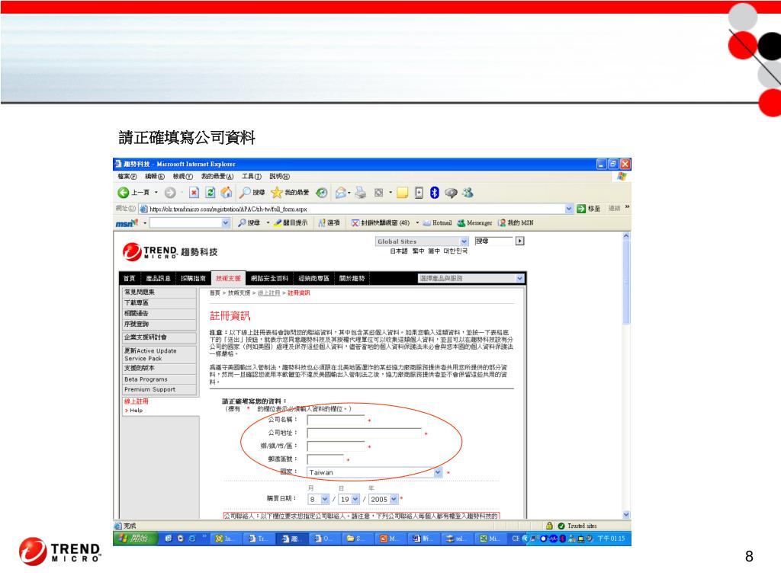Click the Bluetooth icon in the toolbar
Viewport: 781px width, 585px height.
click(434, 193)
